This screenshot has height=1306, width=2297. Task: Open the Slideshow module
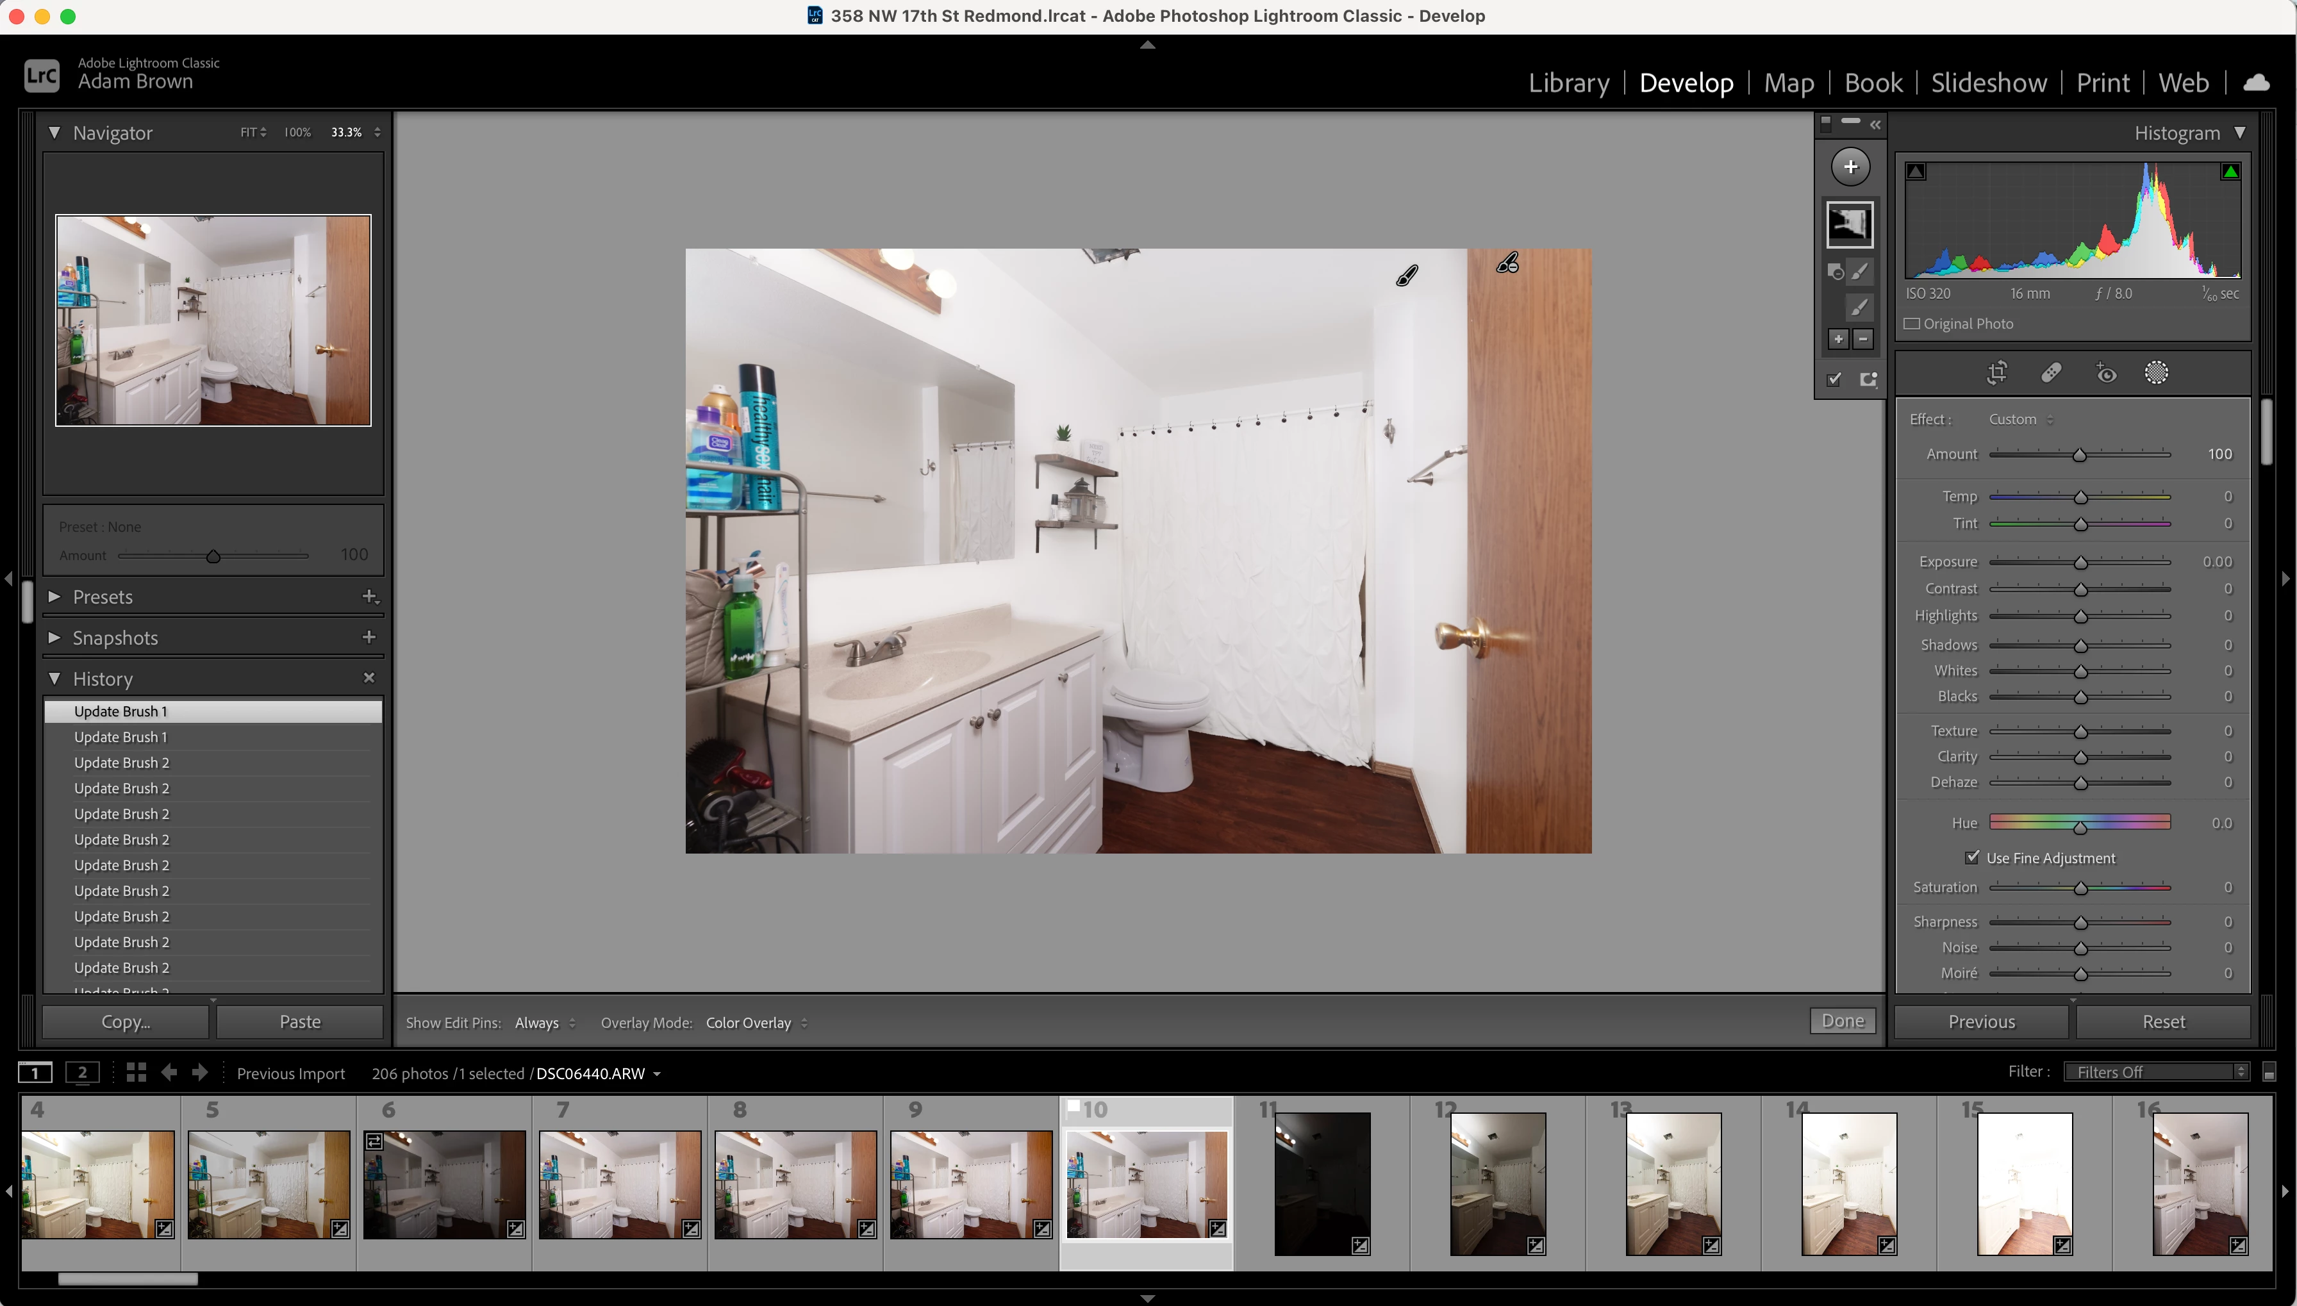[x=1989, y=83]
